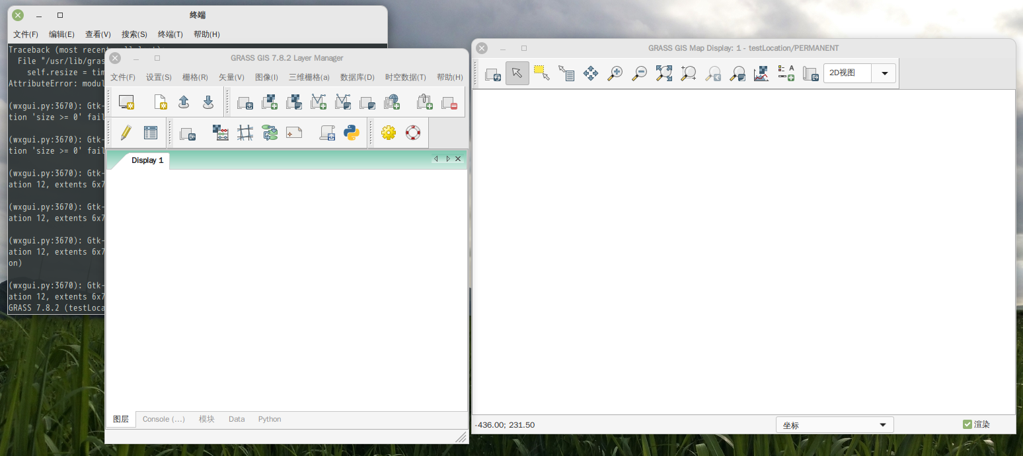Open the analyze map tools dropdown
The height and width of the screenshot is (456, 1023).
point(761,73)
